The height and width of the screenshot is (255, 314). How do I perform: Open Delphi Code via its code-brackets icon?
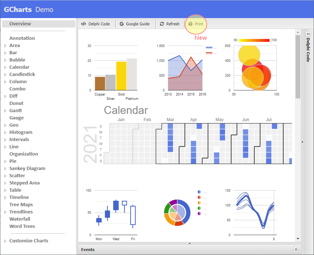pyautogui.click(x=84, y=24)
